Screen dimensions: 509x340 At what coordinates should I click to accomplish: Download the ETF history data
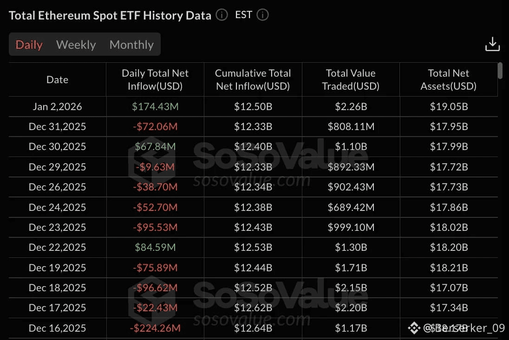click(x=492, y=44)
